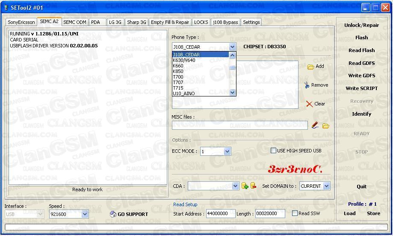Click the Start Address input field
393x236 pixels.
(x=221, y=213)
